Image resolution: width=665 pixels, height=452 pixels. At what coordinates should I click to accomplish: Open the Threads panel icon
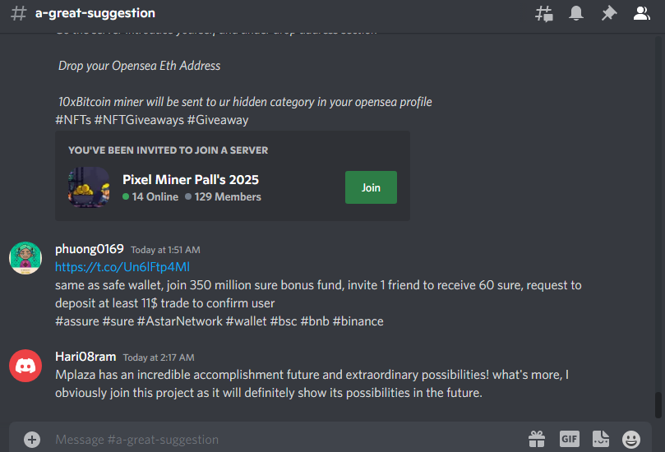[x=543, y=14]
